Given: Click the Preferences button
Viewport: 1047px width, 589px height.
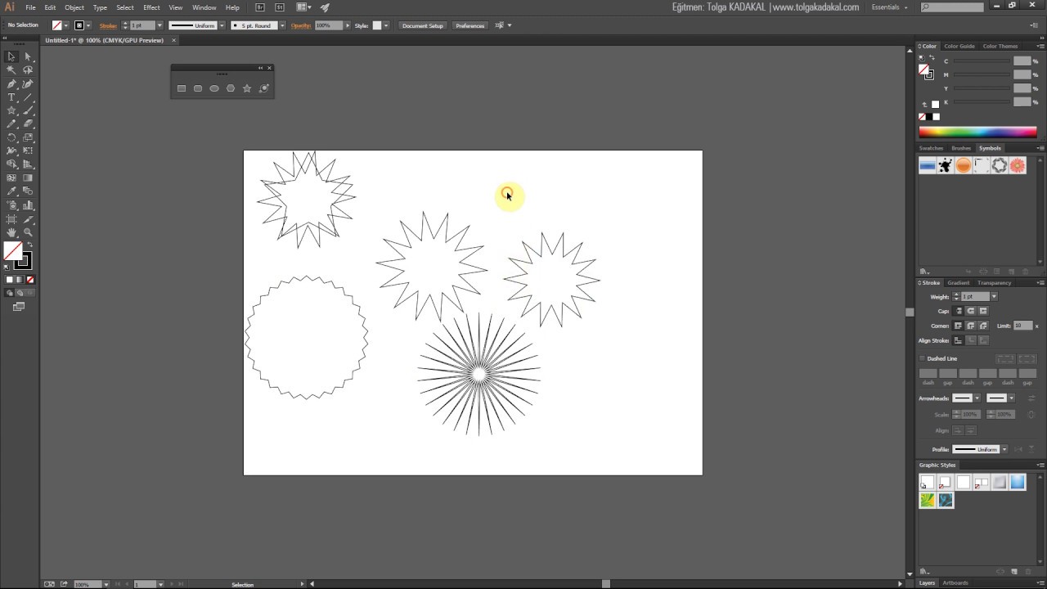Looking at the screenshot, I should pyautogui.click(x=470, y=25).
